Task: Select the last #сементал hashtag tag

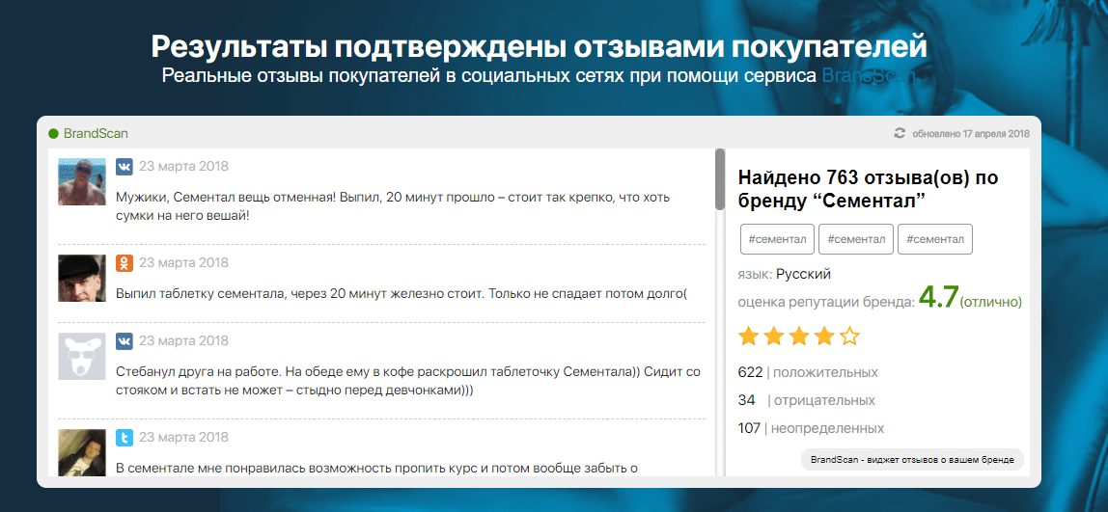Action: pyautogui.click(x=934, y=239)
